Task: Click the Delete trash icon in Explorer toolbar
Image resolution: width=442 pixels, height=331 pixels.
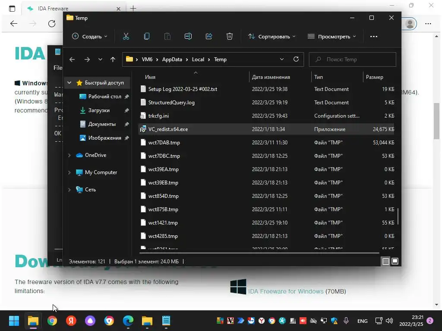Action: click(x=230, y=36)
